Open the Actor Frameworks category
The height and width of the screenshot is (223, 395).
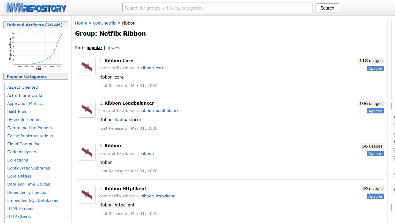tap(25, 95)
